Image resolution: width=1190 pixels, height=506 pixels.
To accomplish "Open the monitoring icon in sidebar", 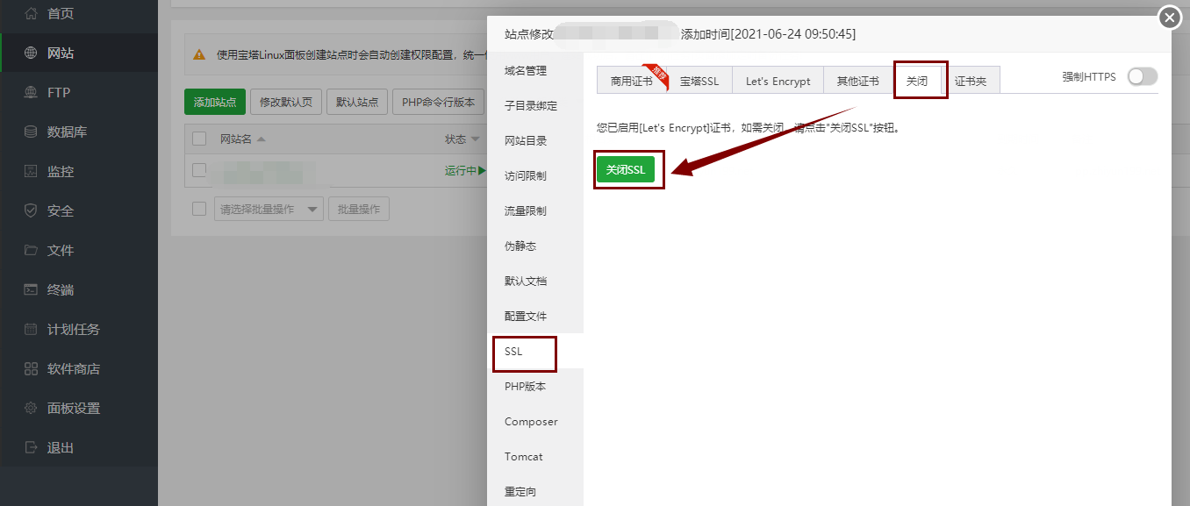I will tap(31, 171).
